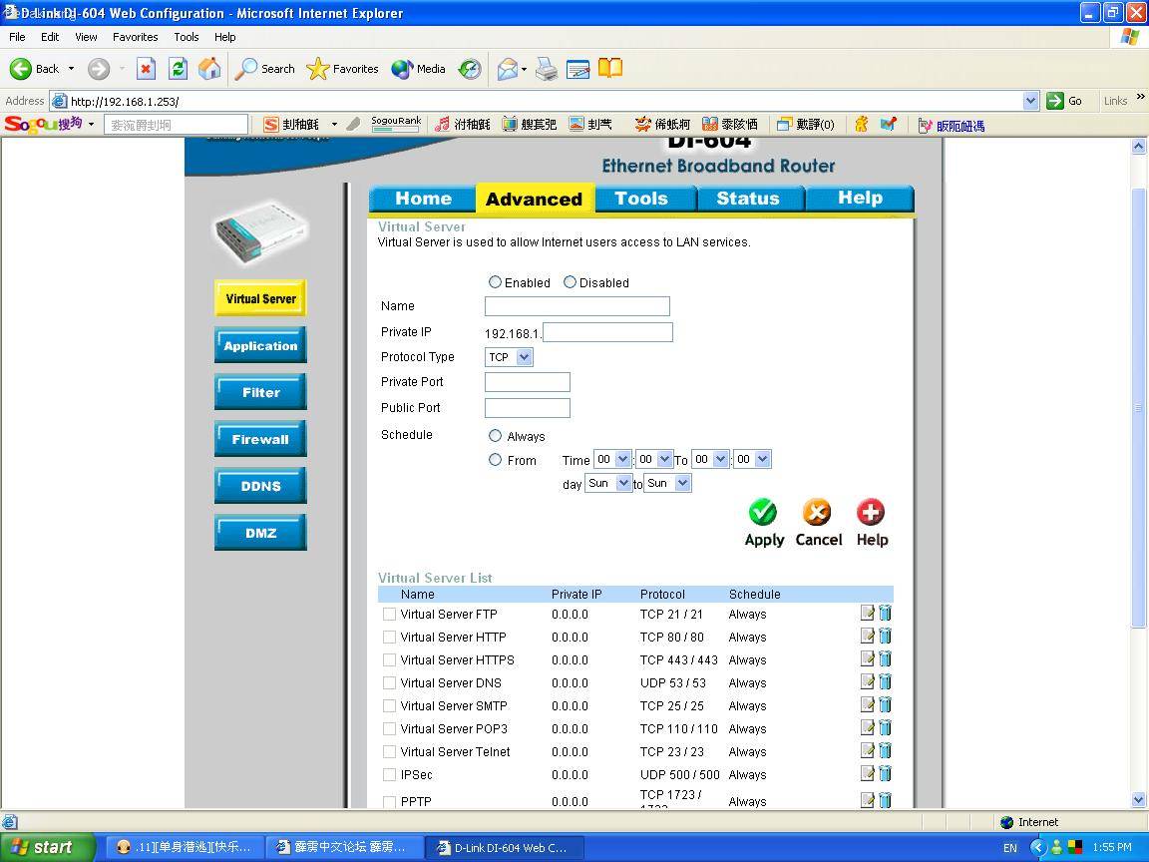The height and width of the screenshot is (862, 1149).
Task: Open the View menu
Action: [x=86, y=37]
